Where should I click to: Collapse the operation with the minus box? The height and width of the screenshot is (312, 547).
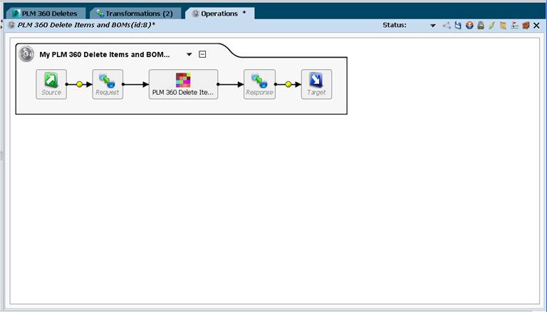[202, 54]
